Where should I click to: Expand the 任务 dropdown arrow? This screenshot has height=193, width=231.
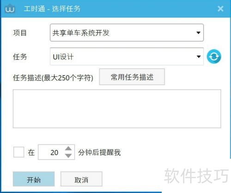[199, 56]
